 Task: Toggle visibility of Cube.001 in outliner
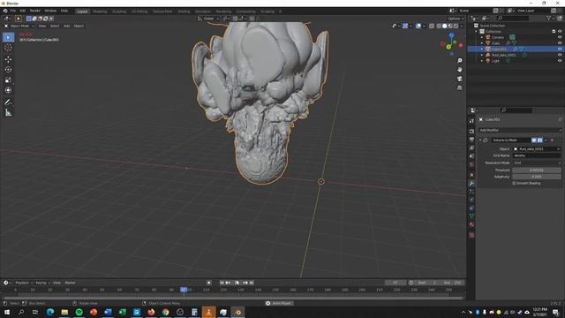click(560, 49)
